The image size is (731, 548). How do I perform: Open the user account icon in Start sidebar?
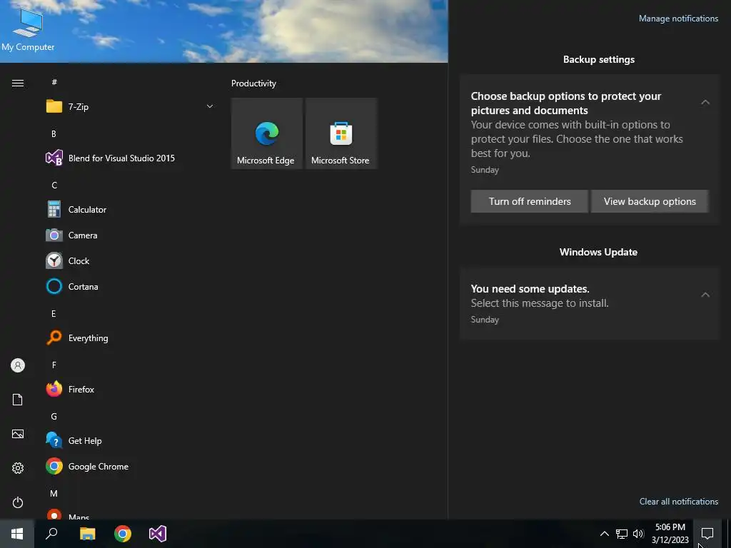18,365
